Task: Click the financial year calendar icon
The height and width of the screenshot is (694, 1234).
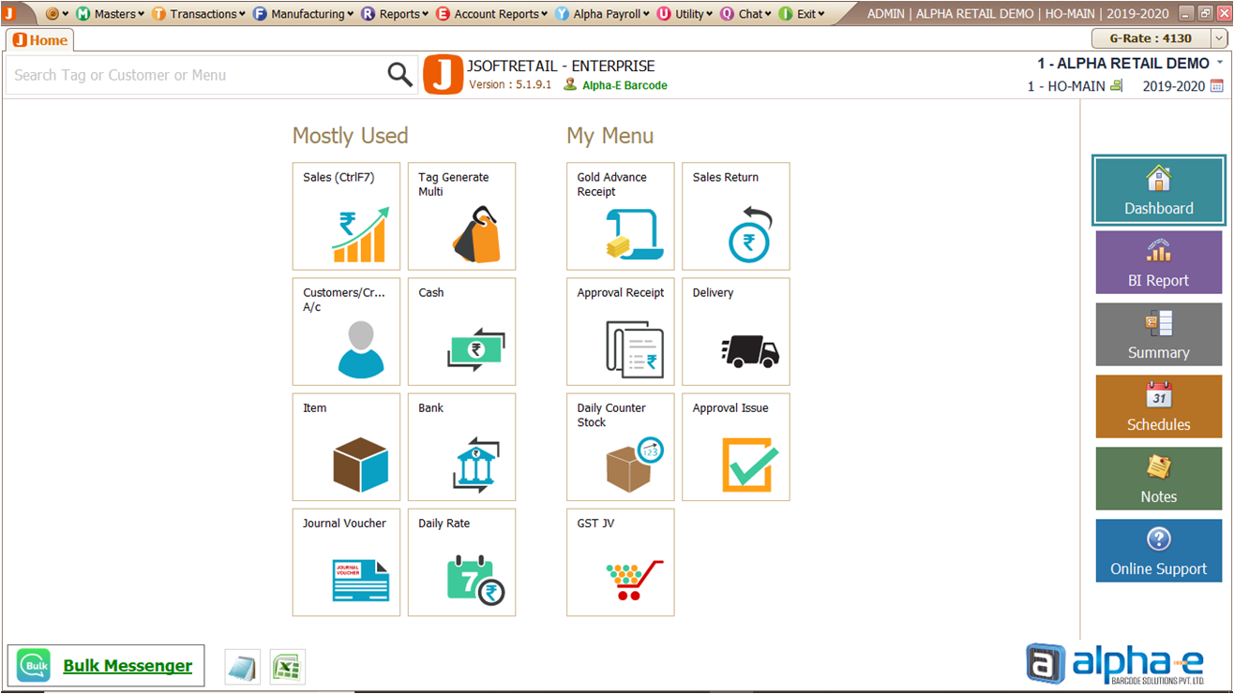Action: [1217, 86]
